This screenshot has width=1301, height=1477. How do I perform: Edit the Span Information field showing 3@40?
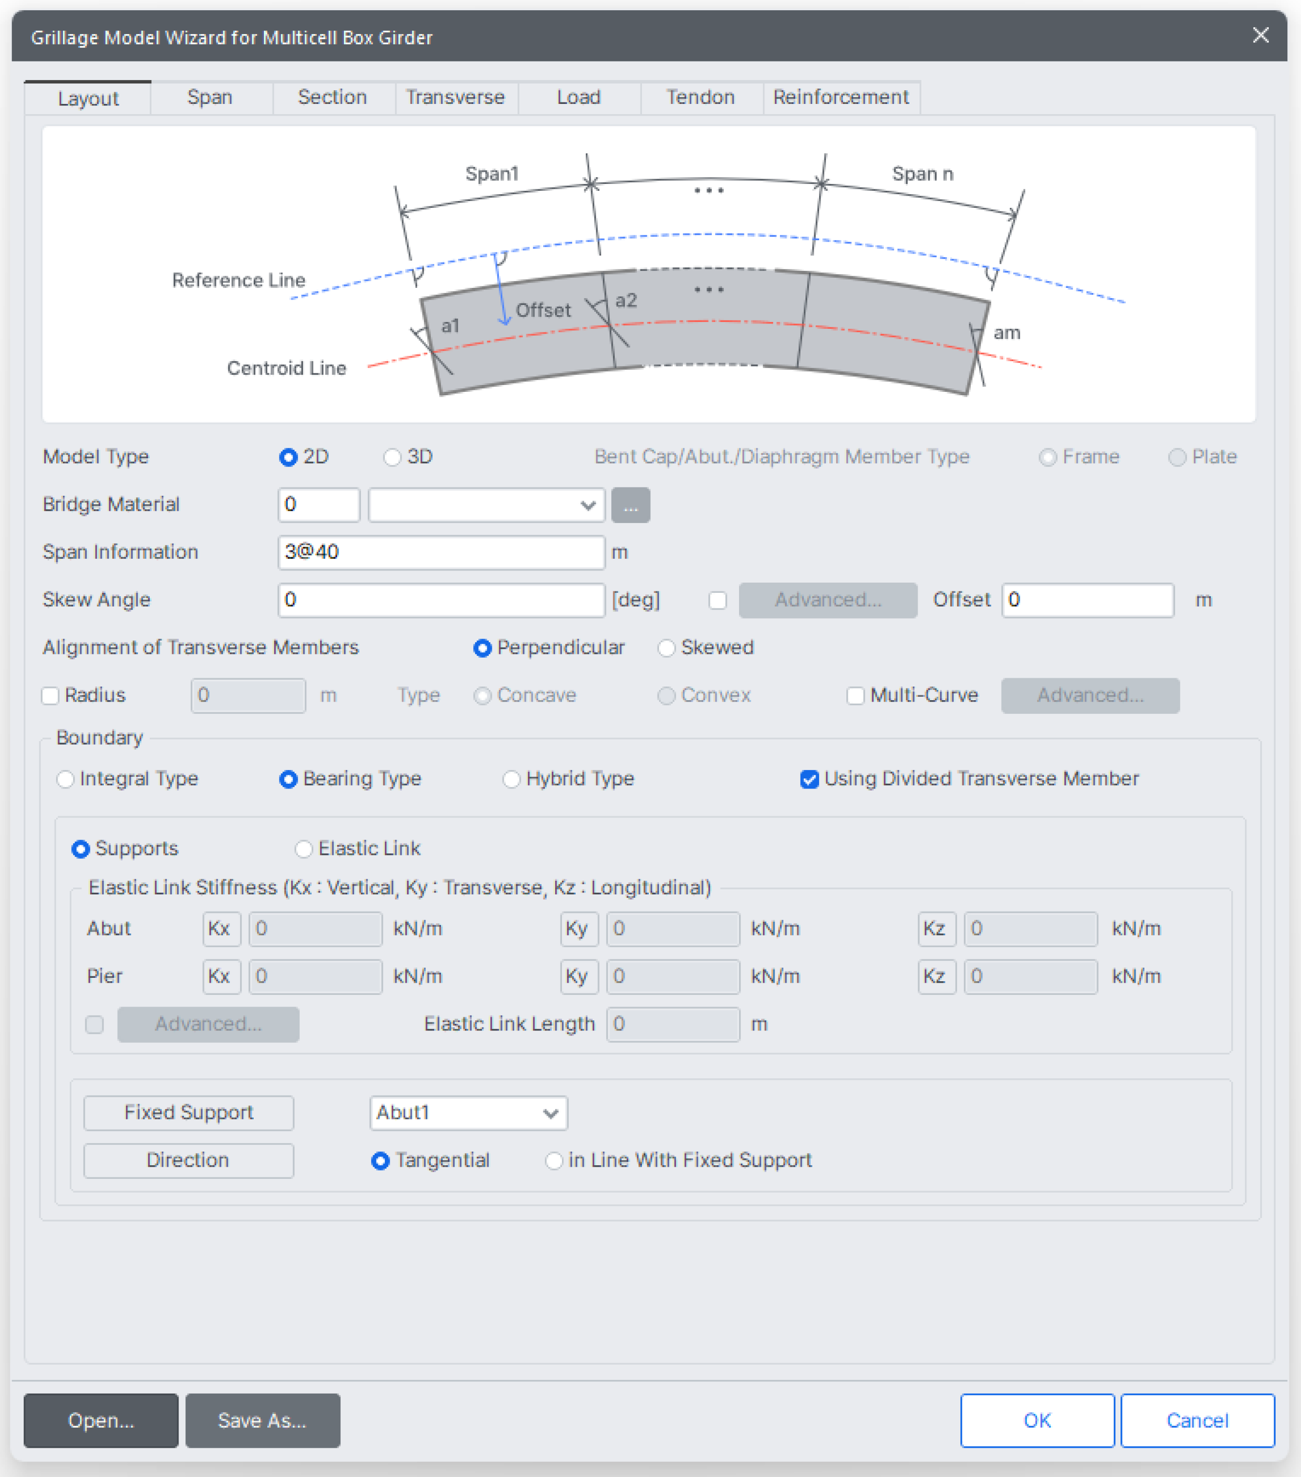tap(440, 552)
